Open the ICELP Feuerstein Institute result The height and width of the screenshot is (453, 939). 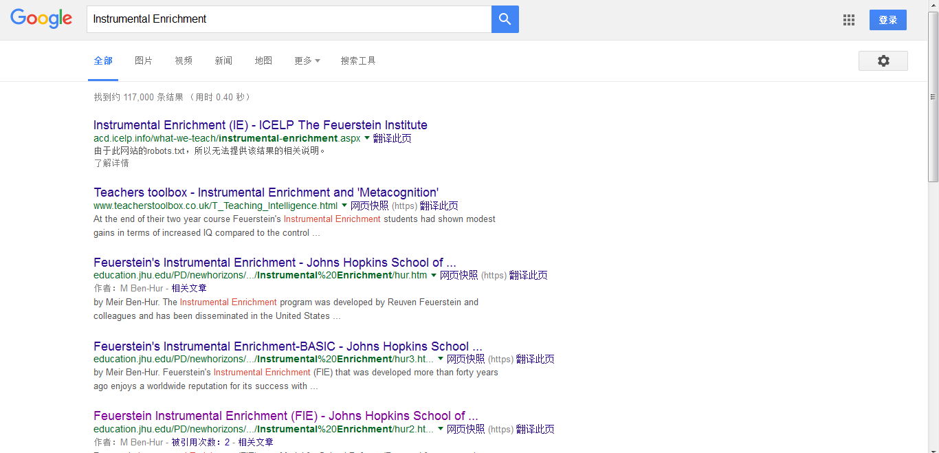(x=261, y=125)
